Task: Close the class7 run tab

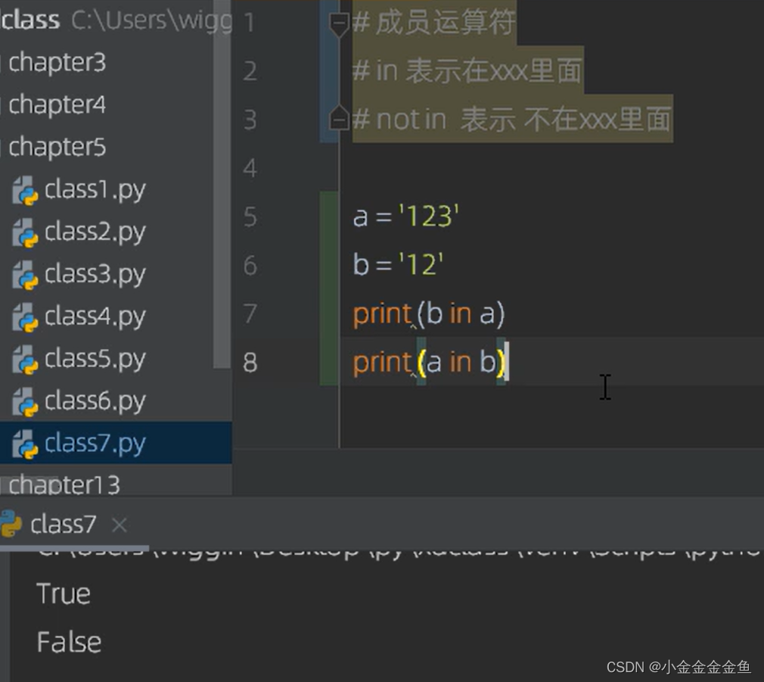Action: [x=120, y=525]
